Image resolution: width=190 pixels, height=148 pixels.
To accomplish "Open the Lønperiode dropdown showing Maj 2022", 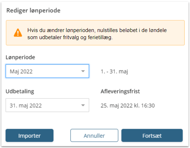I will [x=47, y=71].
